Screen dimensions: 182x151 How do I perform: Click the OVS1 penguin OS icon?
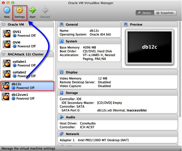coord(7,34)
